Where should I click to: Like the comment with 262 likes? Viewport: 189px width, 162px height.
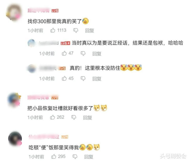click(x=52, y=117)
